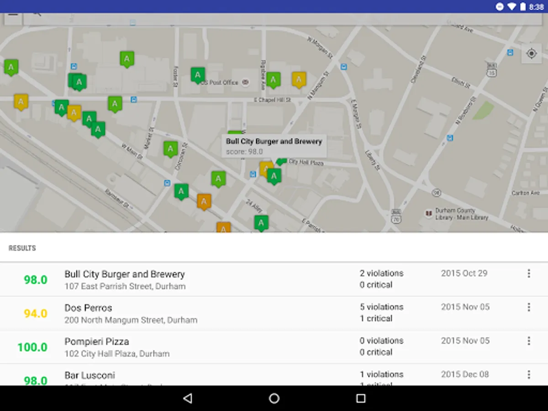This screenshot has width=548, height=411.
Task: Open overflow menu for Pompieri Pizza
Action: 529,341
